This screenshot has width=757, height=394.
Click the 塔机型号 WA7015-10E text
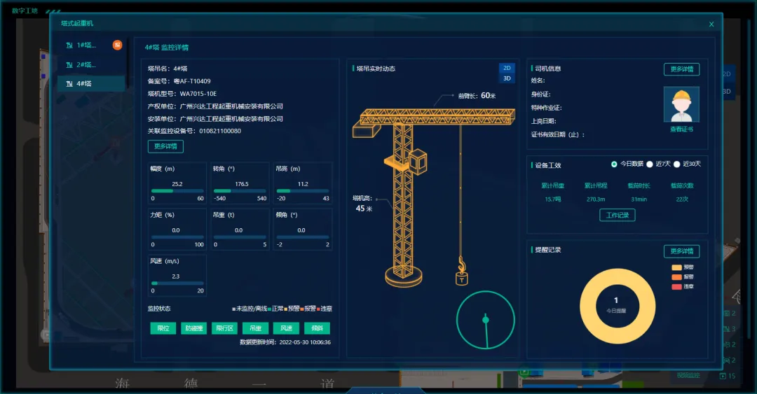point(182,94)
